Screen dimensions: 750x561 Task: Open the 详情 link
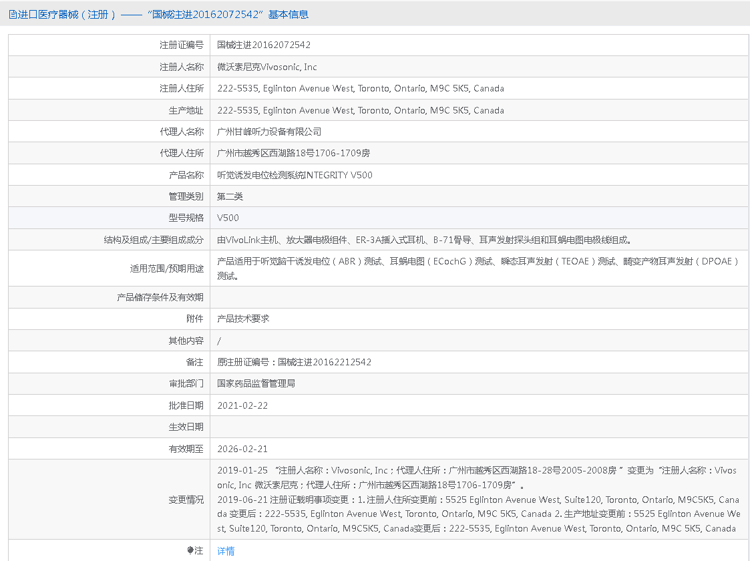coord(226,551)
